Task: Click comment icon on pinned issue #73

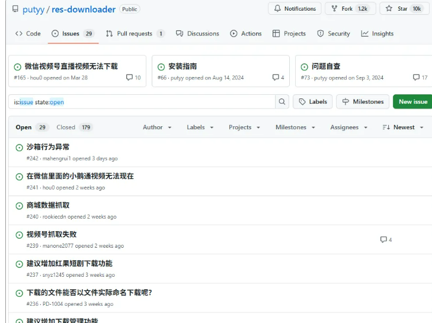Action: tap(416, 77)
